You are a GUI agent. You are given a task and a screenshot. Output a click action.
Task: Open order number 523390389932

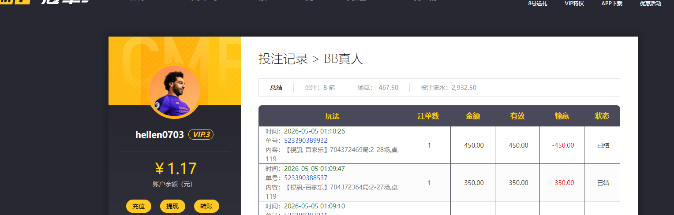(306, 141)
